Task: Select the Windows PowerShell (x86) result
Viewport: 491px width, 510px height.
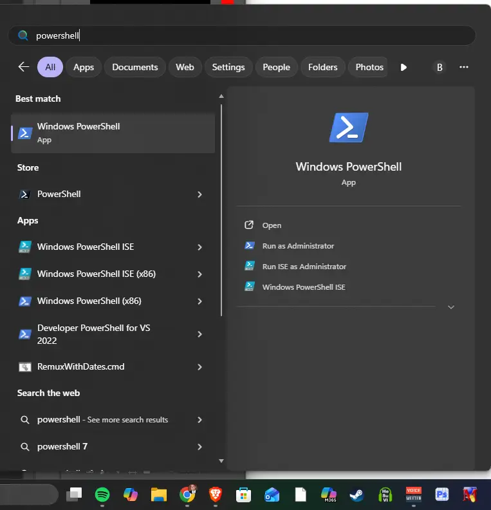Action: coord(113,301)
